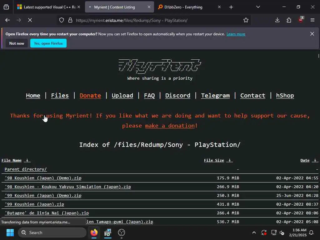Click the Not now button
The image size is (320, 240).
coord(17,43)
